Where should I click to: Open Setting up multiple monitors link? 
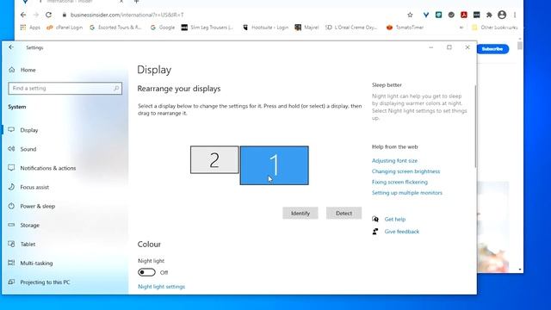(x=407, y=193)
